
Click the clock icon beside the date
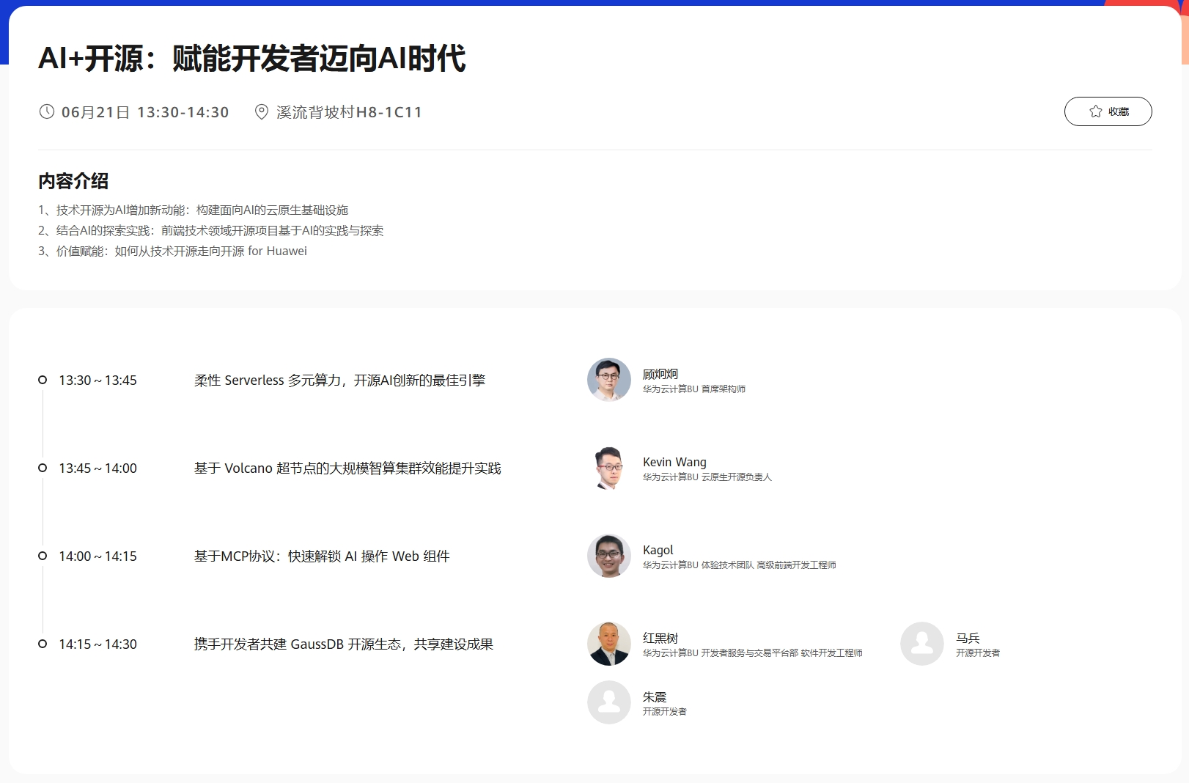47,111
